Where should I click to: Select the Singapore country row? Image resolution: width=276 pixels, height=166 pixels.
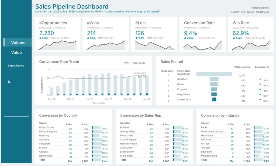click(73, 144)
